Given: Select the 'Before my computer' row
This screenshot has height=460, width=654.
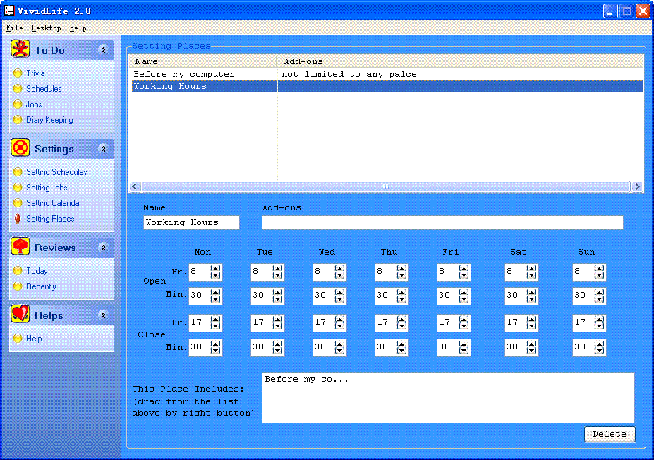Looking at the screenshot, I should 386,74.
